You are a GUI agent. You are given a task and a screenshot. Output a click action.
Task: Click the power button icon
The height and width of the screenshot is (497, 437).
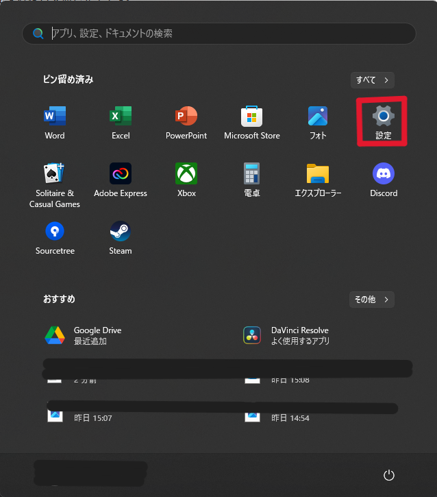(389, 475)
